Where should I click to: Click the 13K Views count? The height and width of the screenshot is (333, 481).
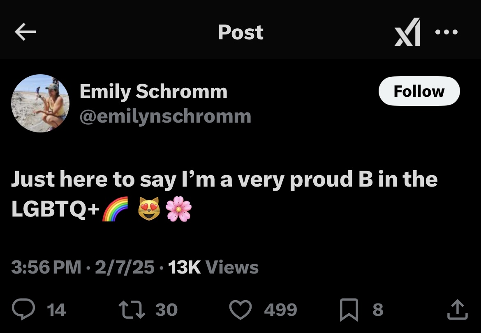coord(213,267)
